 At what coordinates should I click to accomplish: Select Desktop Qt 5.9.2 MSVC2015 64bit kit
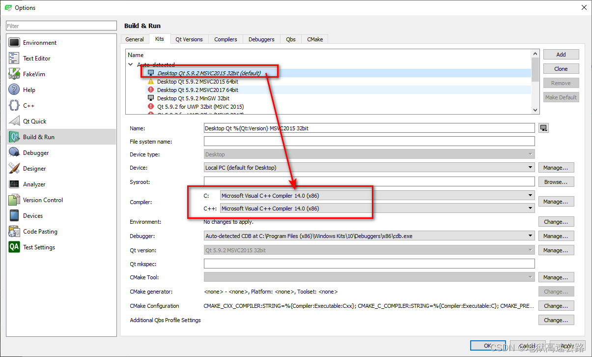click(197, 82)
